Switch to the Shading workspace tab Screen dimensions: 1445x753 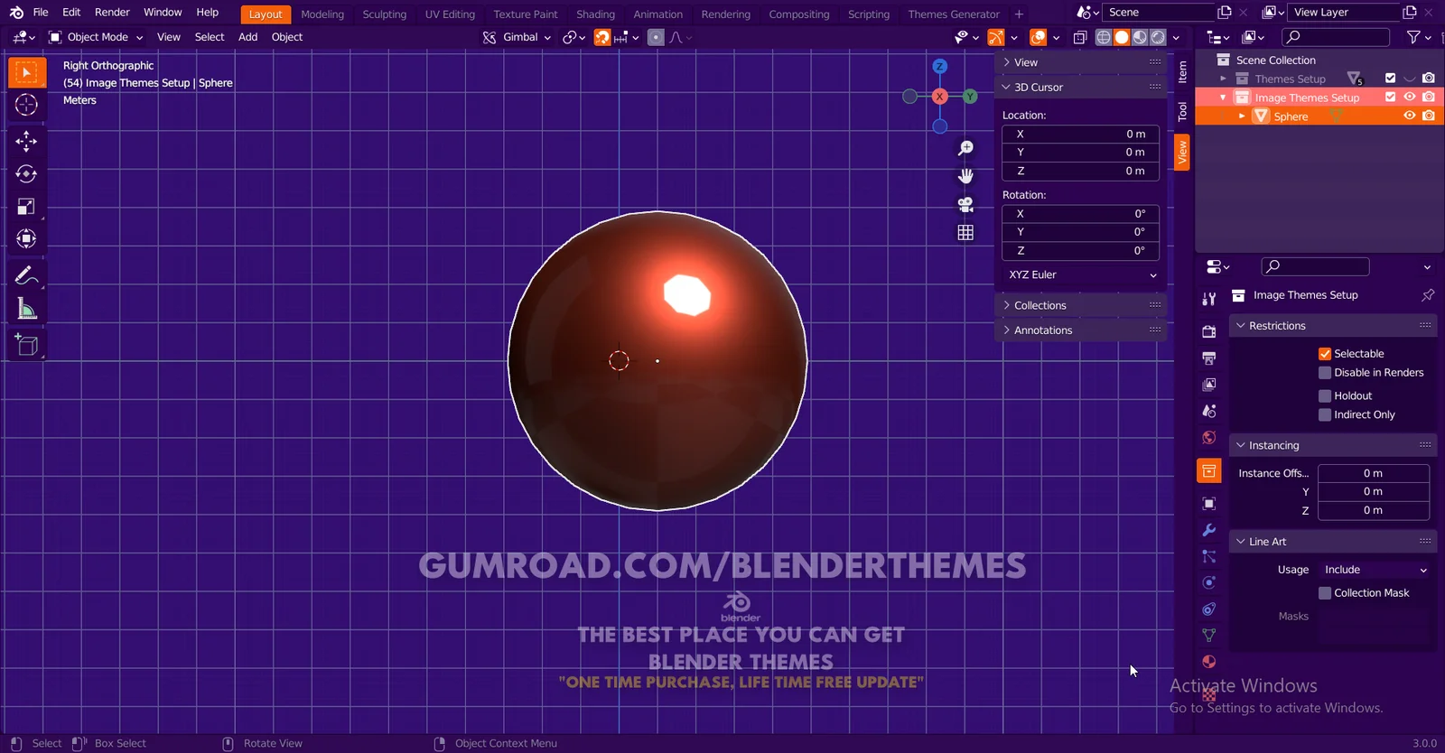point(596,14)
